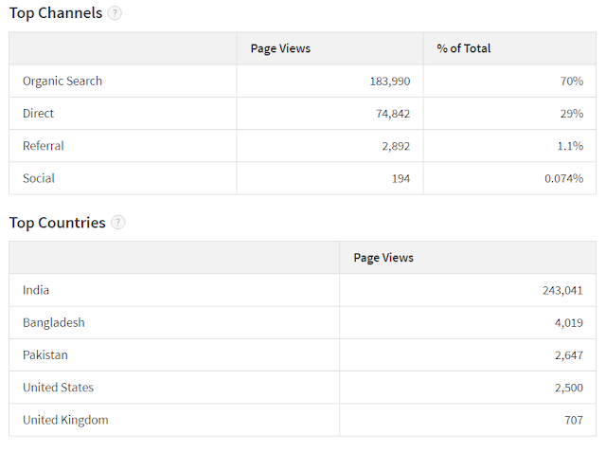The image size is (606, 453).
Task: Click the 0.074% of total cell
Action: (563, 178)
